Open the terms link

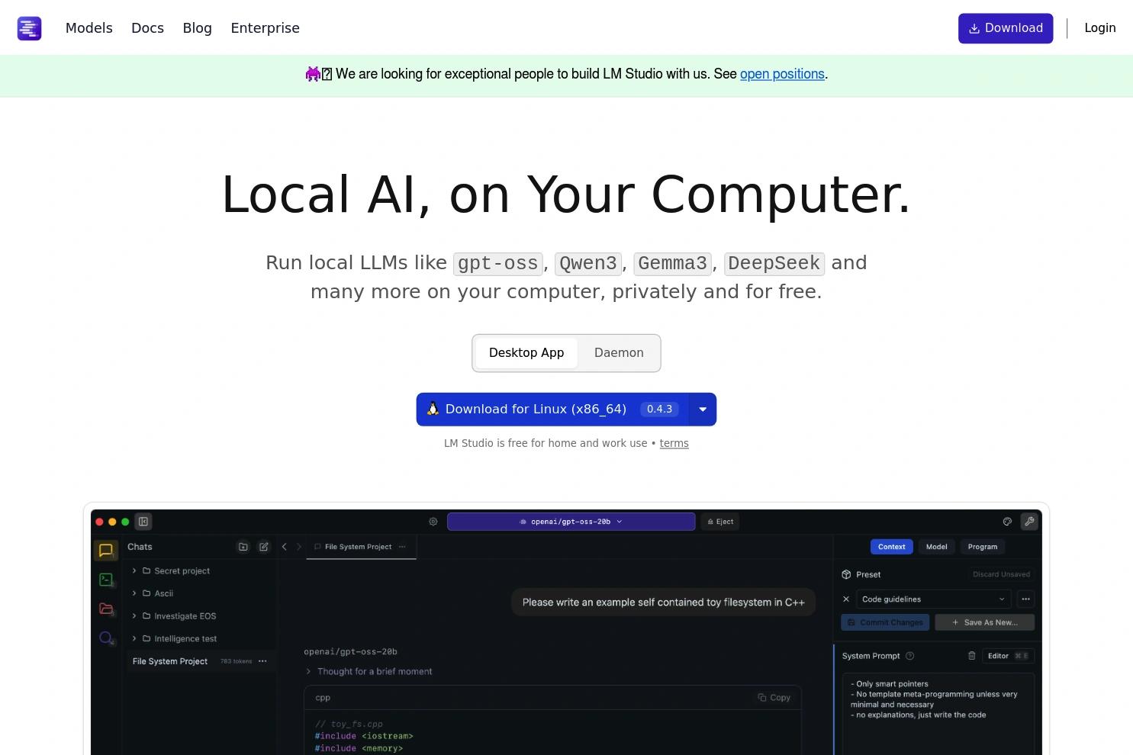click(674, 443)
